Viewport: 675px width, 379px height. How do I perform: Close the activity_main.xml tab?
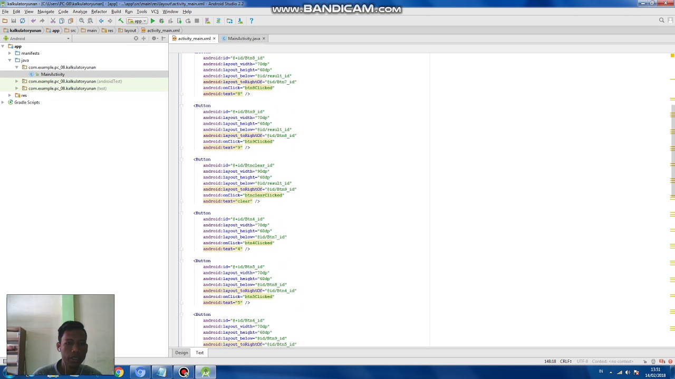tap(214, 38)
